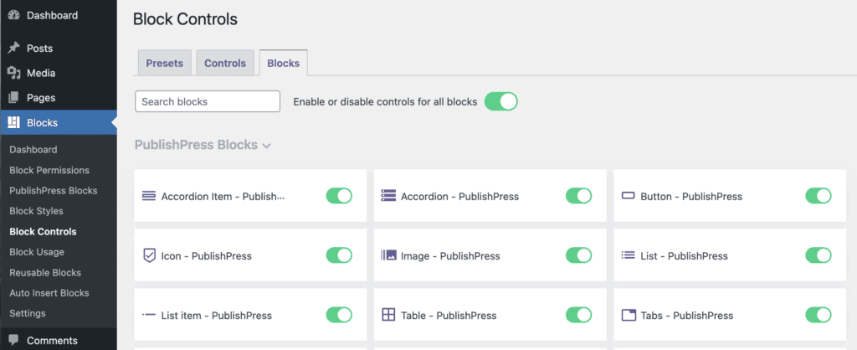
Task: Toggle controls for all blocks switch
Action: (x=500, y=101)
